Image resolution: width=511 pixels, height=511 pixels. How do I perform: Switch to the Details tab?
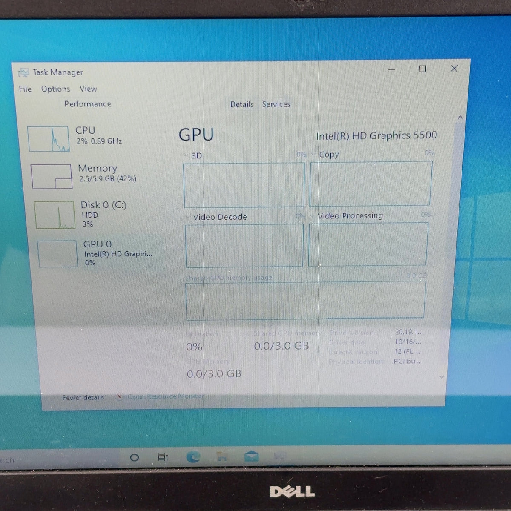pos(242,104)
